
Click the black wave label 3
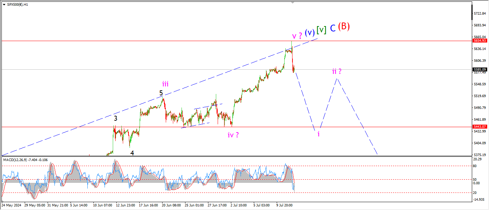(116, 118)
